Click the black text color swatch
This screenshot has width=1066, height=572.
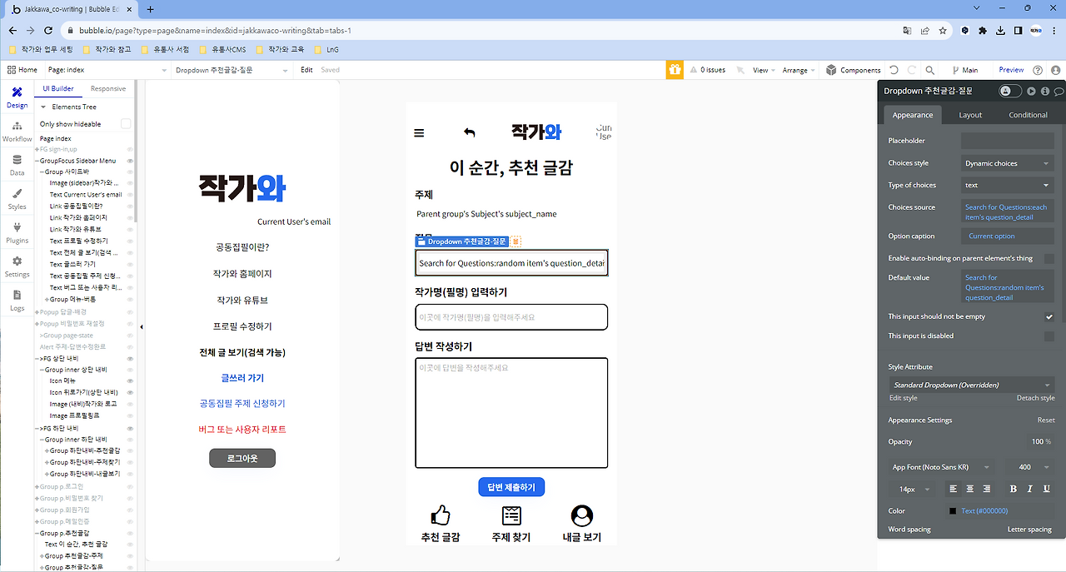(952, 510)
